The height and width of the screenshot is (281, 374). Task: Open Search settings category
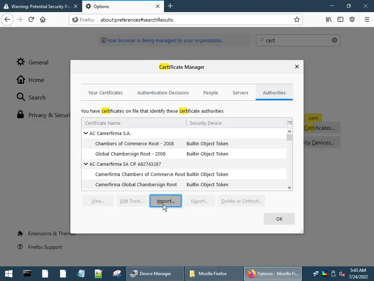pos(31,97)
